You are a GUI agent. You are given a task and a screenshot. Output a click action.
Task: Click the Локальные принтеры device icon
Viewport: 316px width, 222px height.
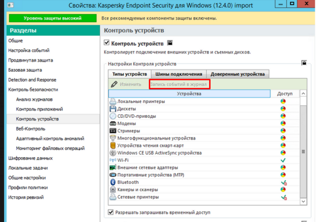coord(113,101)
